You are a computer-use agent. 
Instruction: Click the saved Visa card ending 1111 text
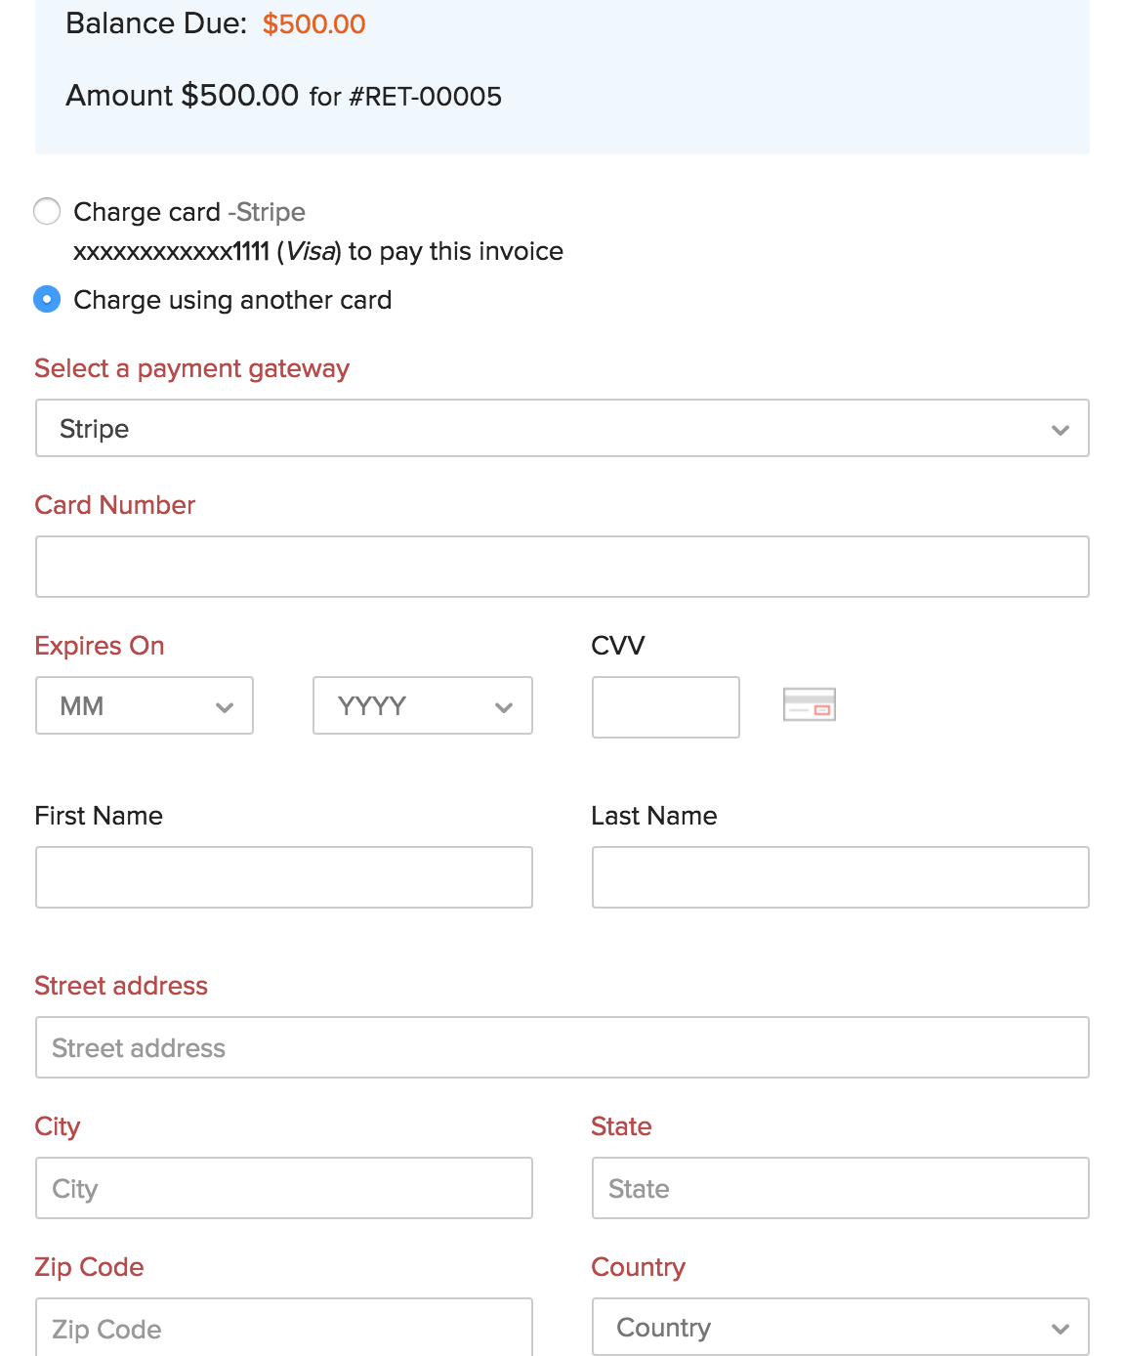(205, 252)
